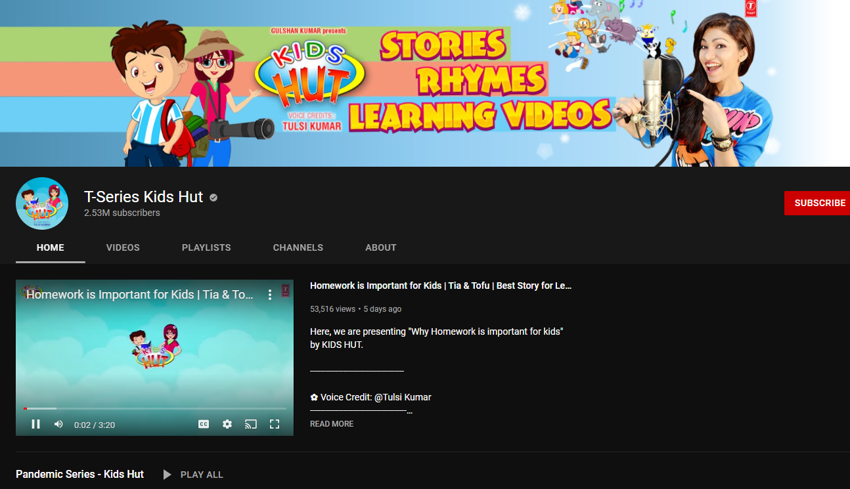Viewport: 850px width, 489px height.
Task: Cast the video to another screen
Action: 251,424
